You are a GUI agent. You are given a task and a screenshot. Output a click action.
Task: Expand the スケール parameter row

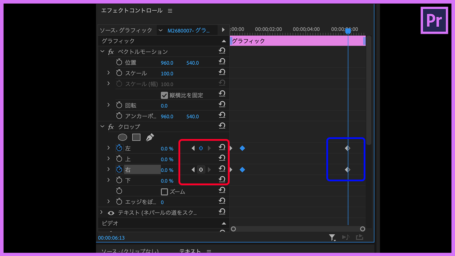108,73
